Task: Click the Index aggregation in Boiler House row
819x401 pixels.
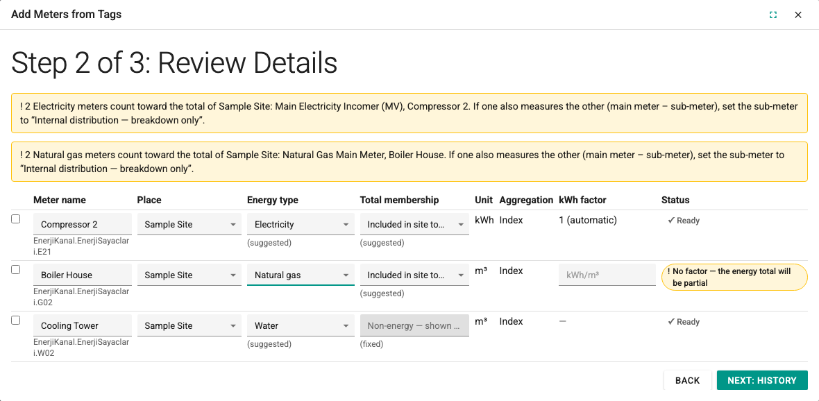Action: [x=511, y=271]
